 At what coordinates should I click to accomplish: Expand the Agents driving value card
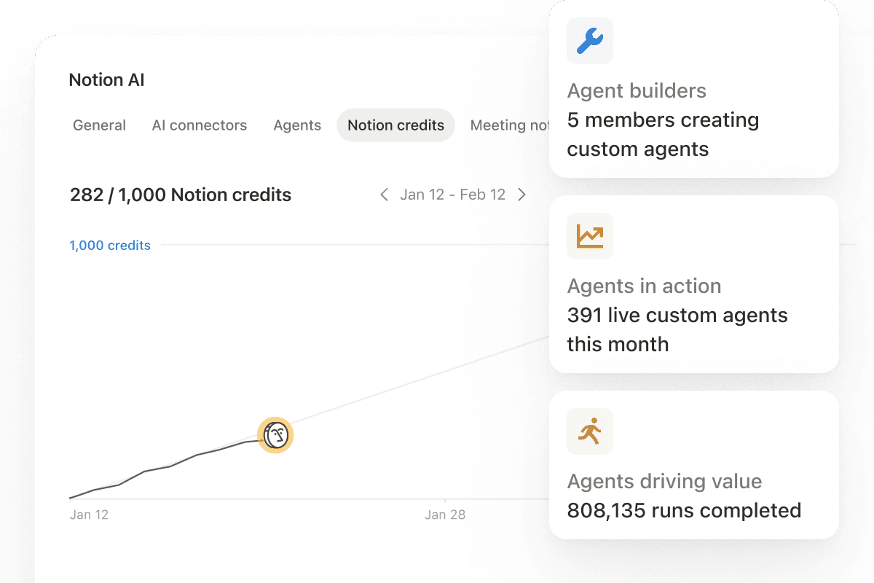(x=693, y=465)
